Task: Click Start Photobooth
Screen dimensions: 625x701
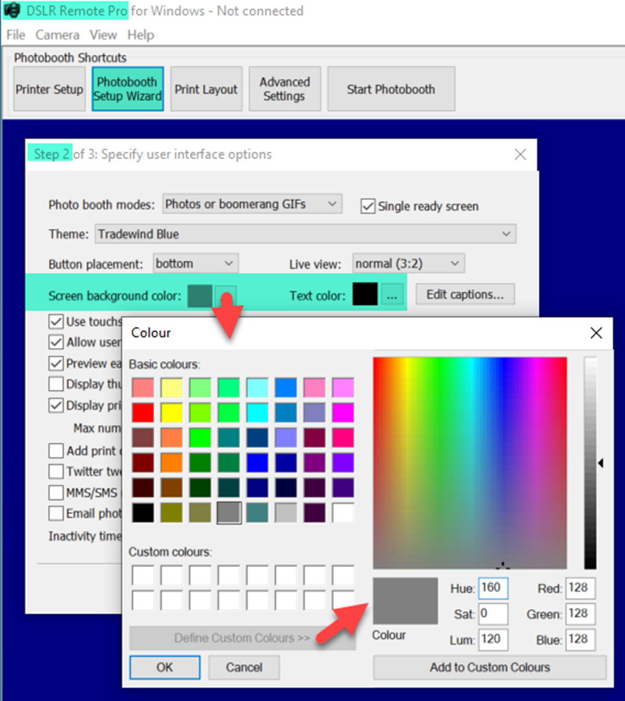Action: [391, 89]
